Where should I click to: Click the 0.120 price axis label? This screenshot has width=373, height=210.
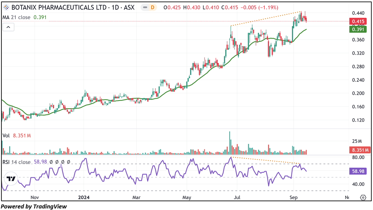[358, 120]
